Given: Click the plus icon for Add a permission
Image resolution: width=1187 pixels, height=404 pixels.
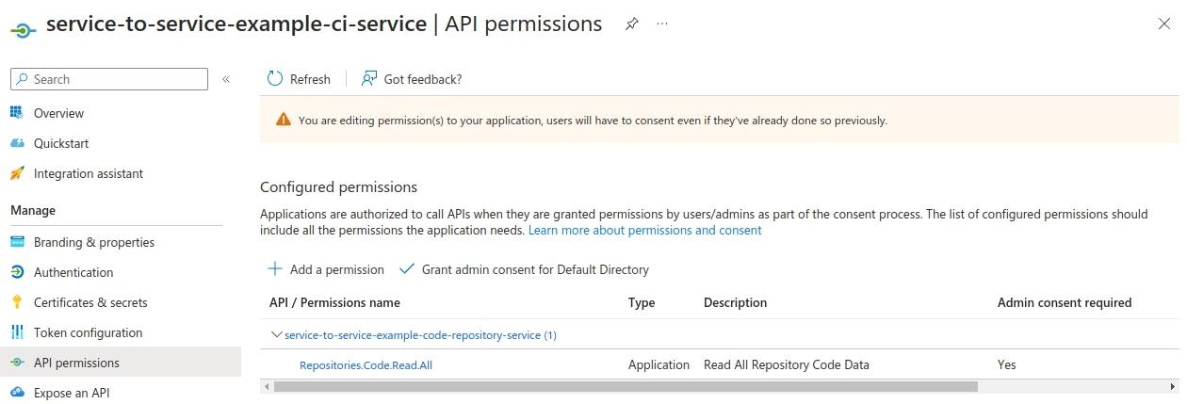Looking at the screenshot, I should point(275,269).
